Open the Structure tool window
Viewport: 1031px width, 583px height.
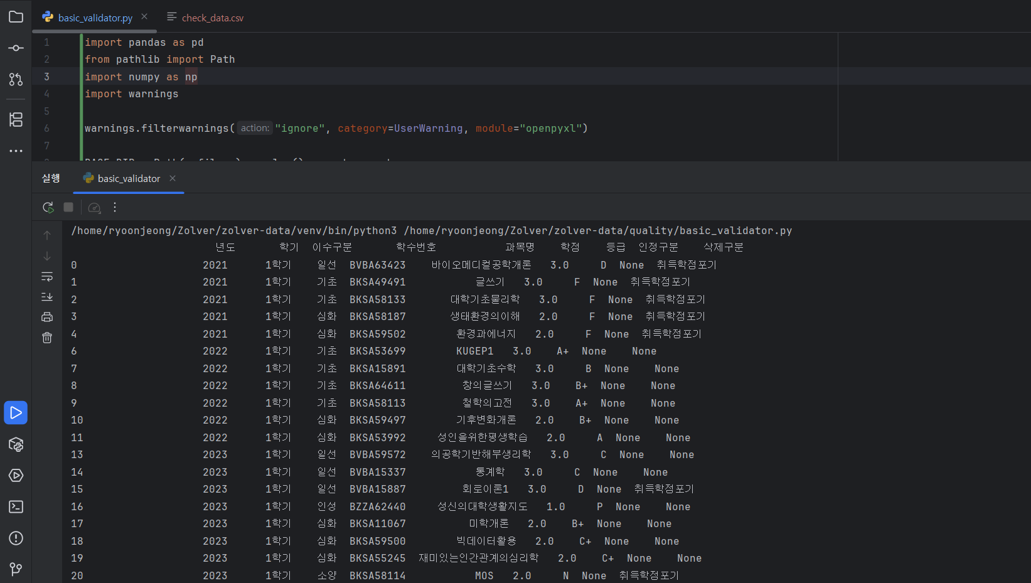click(x=16, y=119)
